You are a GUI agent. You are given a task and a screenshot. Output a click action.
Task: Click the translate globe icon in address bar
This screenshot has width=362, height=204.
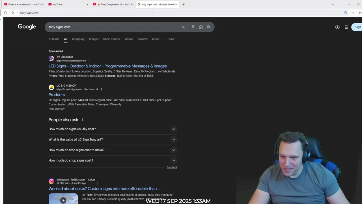(345, 13)
